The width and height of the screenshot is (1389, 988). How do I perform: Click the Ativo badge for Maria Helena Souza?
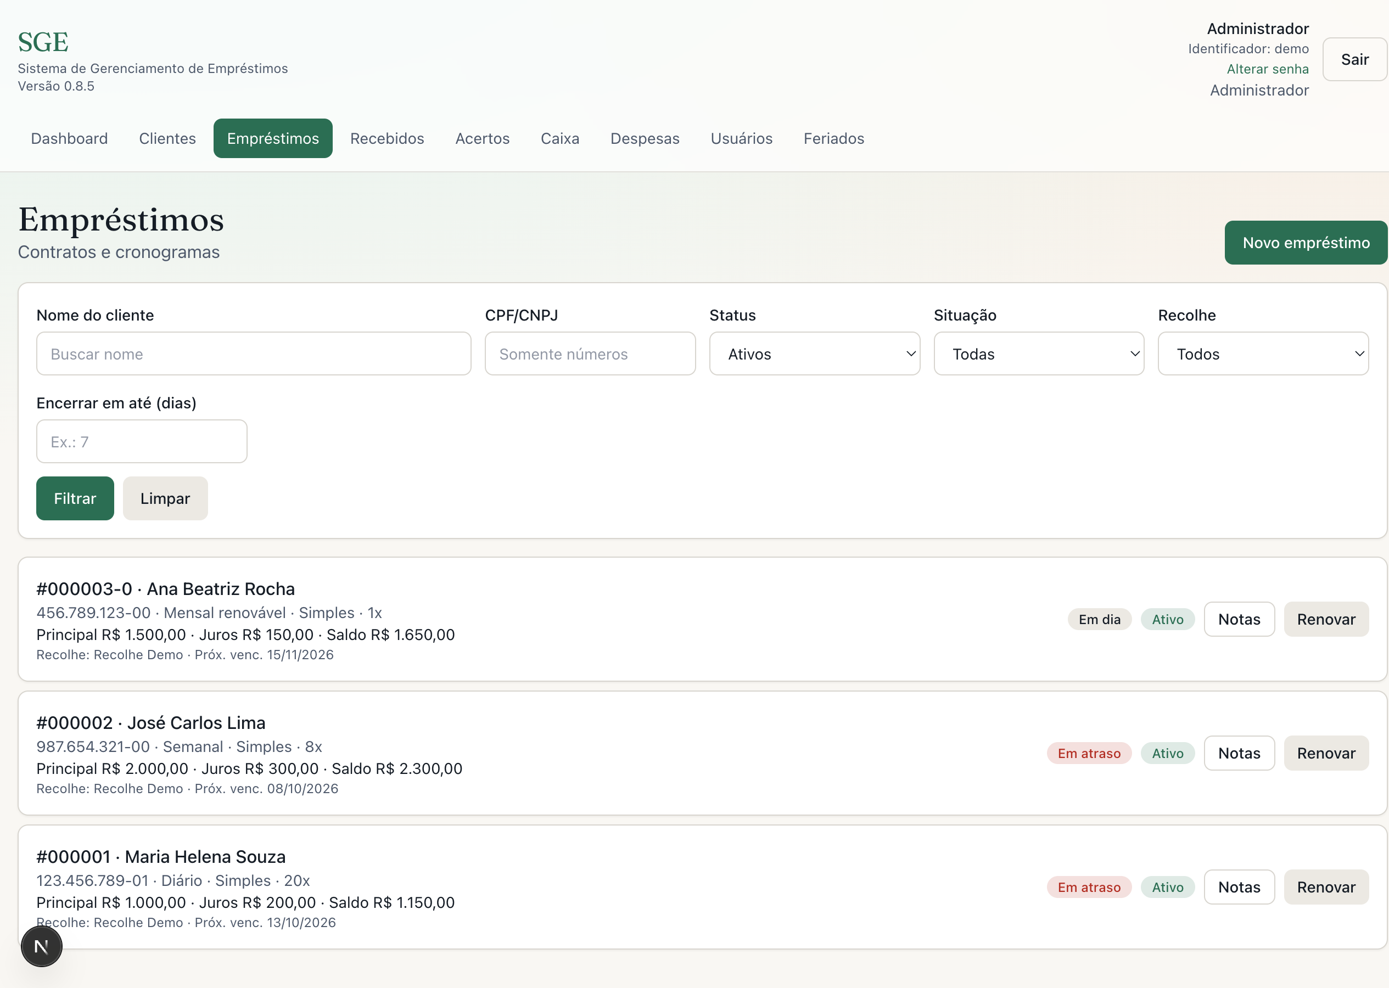click(x=1168, y=887)
